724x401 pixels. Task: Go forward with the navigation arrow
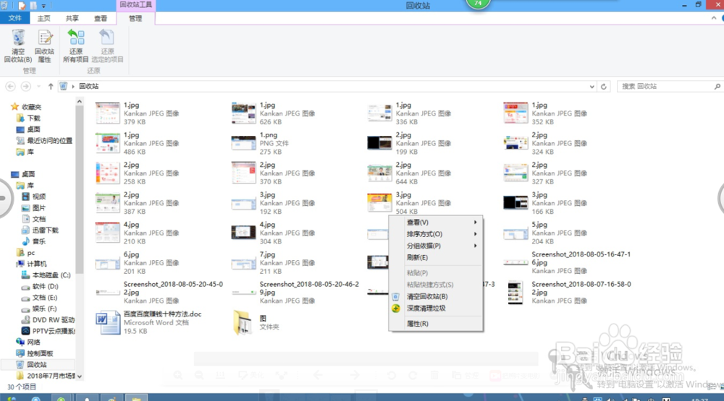pyautogui.click(x=26, y=86)
